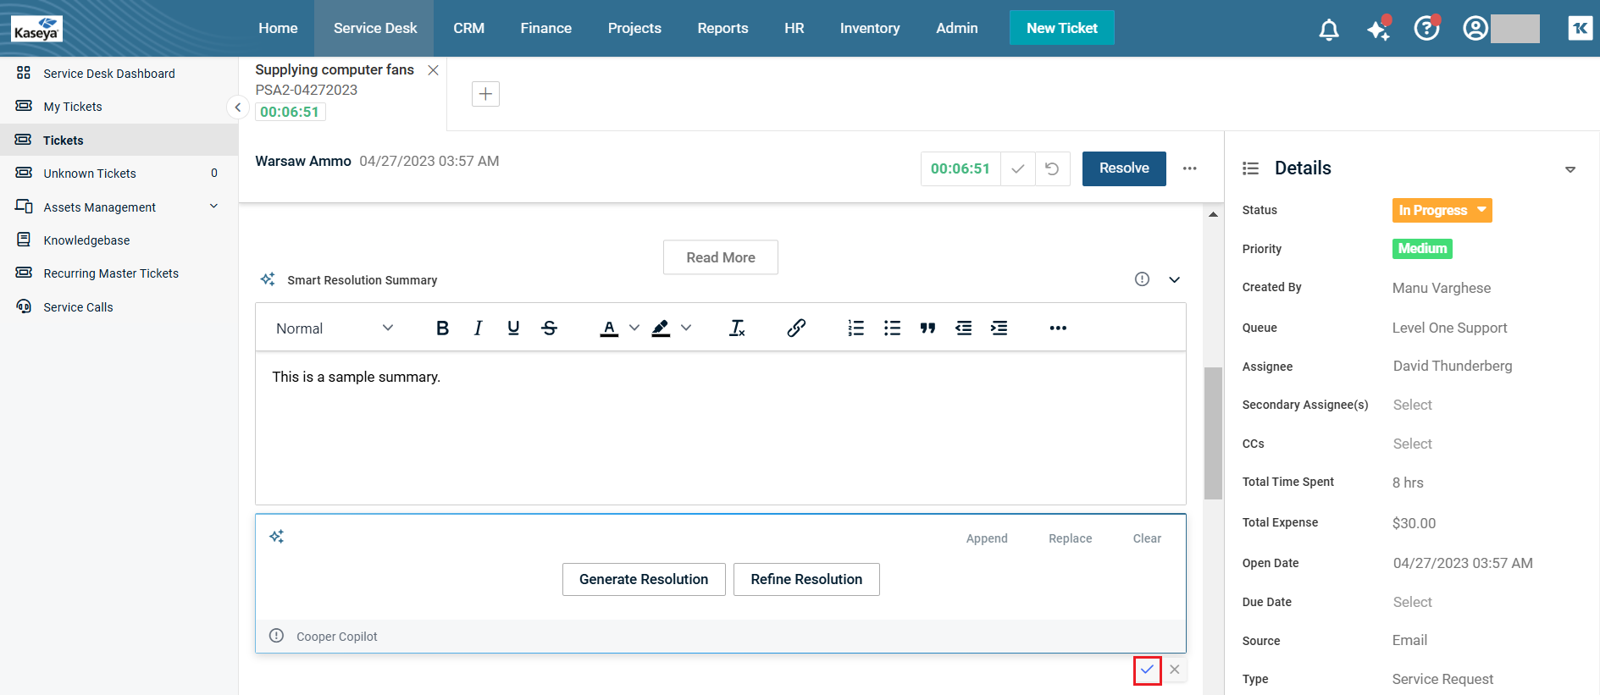This screenshot has width=1600, height=695.
Task: Click the Cooper Copilot sparkle icon in header
Action: [1378, 30]
